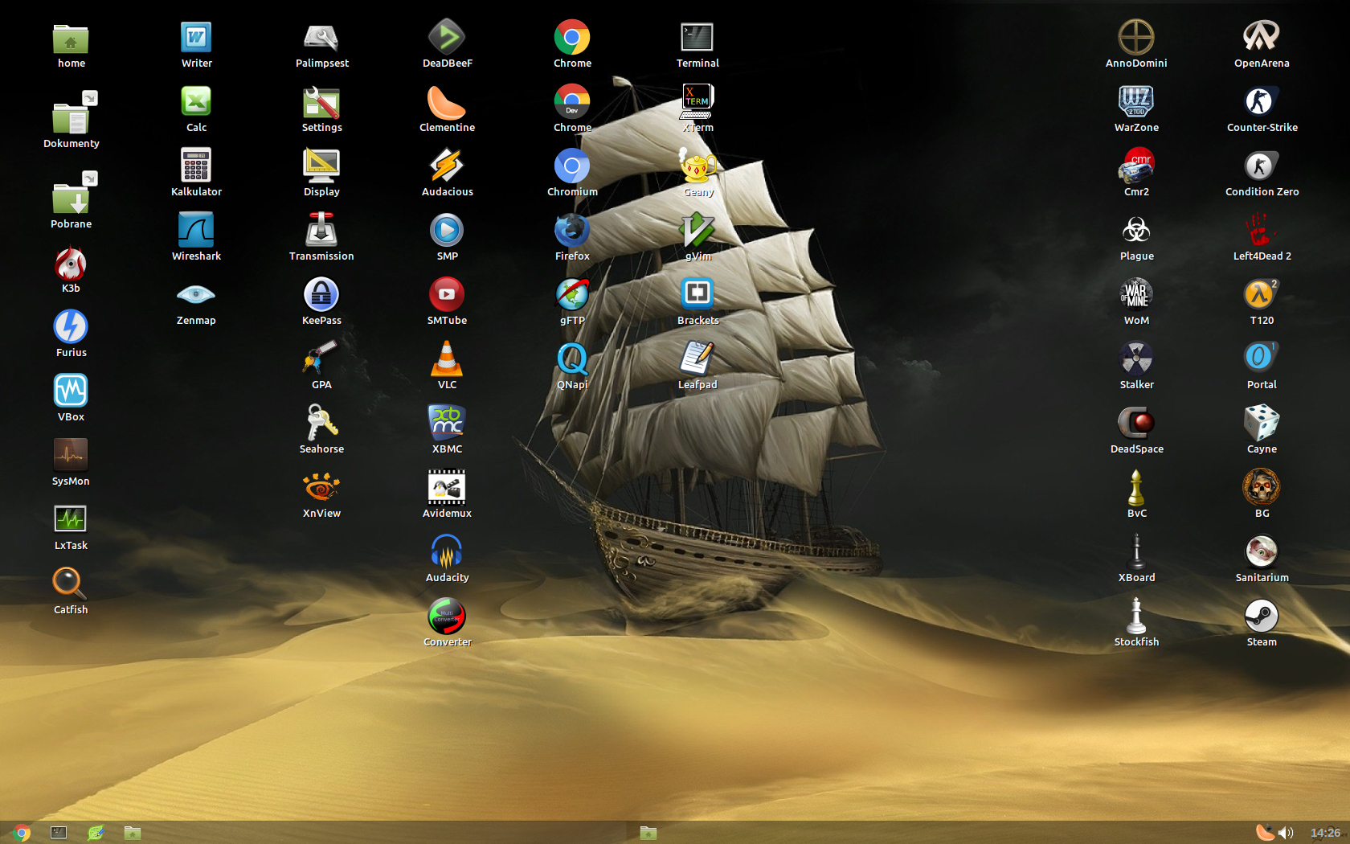This screenshot has height=844, width=1350.
Task: Start the OpenArena game
Action: pos(1262,38)
